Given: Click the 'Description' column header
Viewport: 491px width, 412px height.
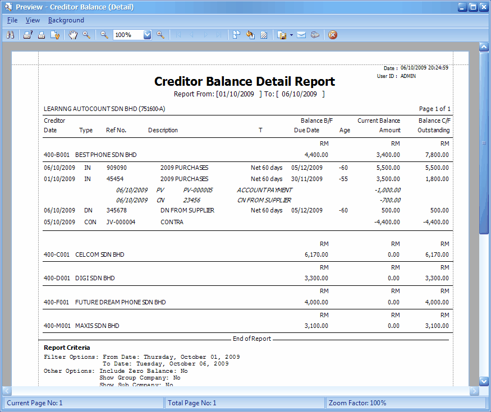Looking at the screenshot, I should [163, 130].
